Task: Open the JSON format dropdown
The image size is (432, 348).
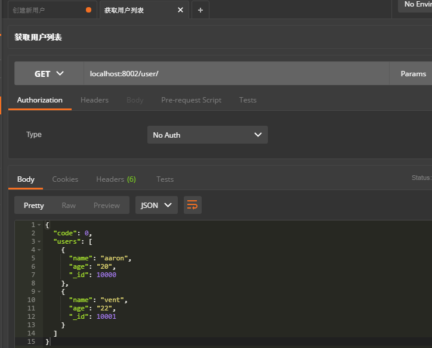Action: tap(156, 205)
